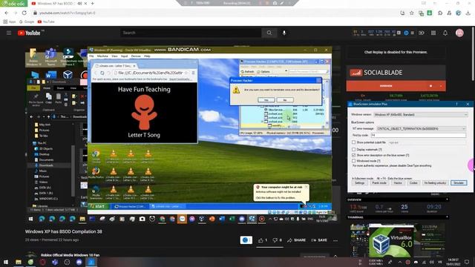Viewport: 475px width, 267px height.
Task: Go back using the browser back arrow
Action: [7, 13]
